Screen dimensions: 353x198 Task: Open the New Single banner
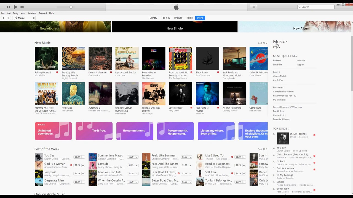click(175, 27)
